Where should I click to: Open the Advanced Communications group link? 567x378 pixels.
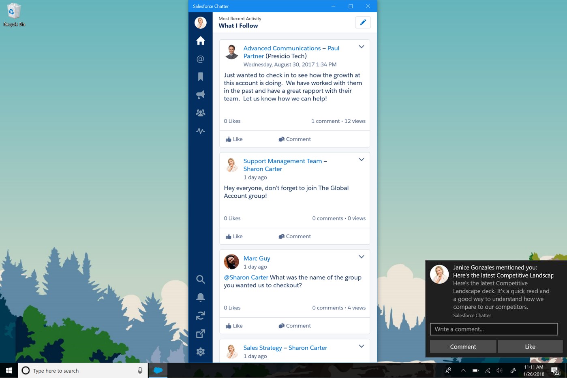(x=282, y=48)
